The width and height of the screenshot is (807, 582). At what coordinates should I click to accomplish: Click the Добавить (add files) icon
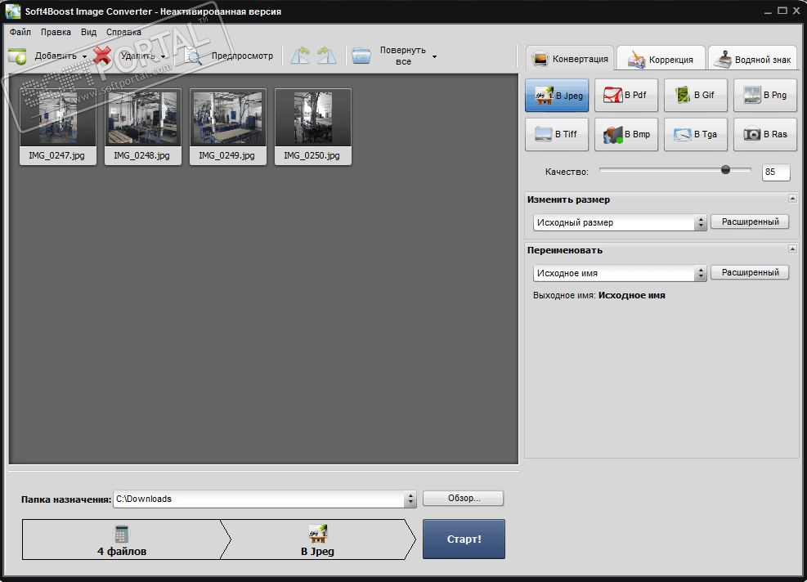point(17,56)
